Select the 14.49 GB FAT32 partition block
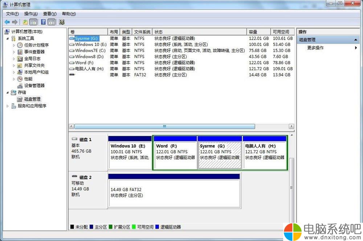 click(174, 191)
